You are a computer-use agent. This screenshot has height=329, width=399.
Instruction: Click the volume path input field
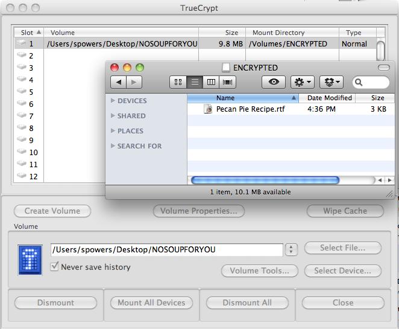pos(166,250)
